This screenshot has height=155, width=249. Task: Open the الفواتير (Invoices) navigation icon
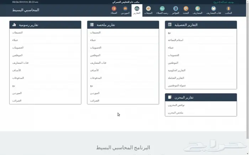175,9
